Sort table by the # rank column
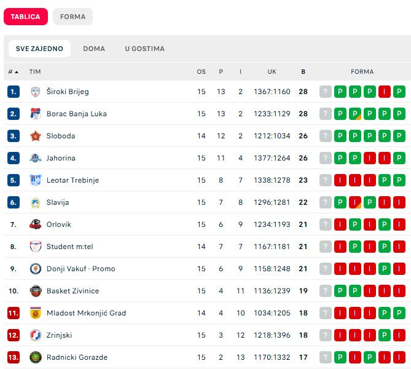 coord(13,72)
